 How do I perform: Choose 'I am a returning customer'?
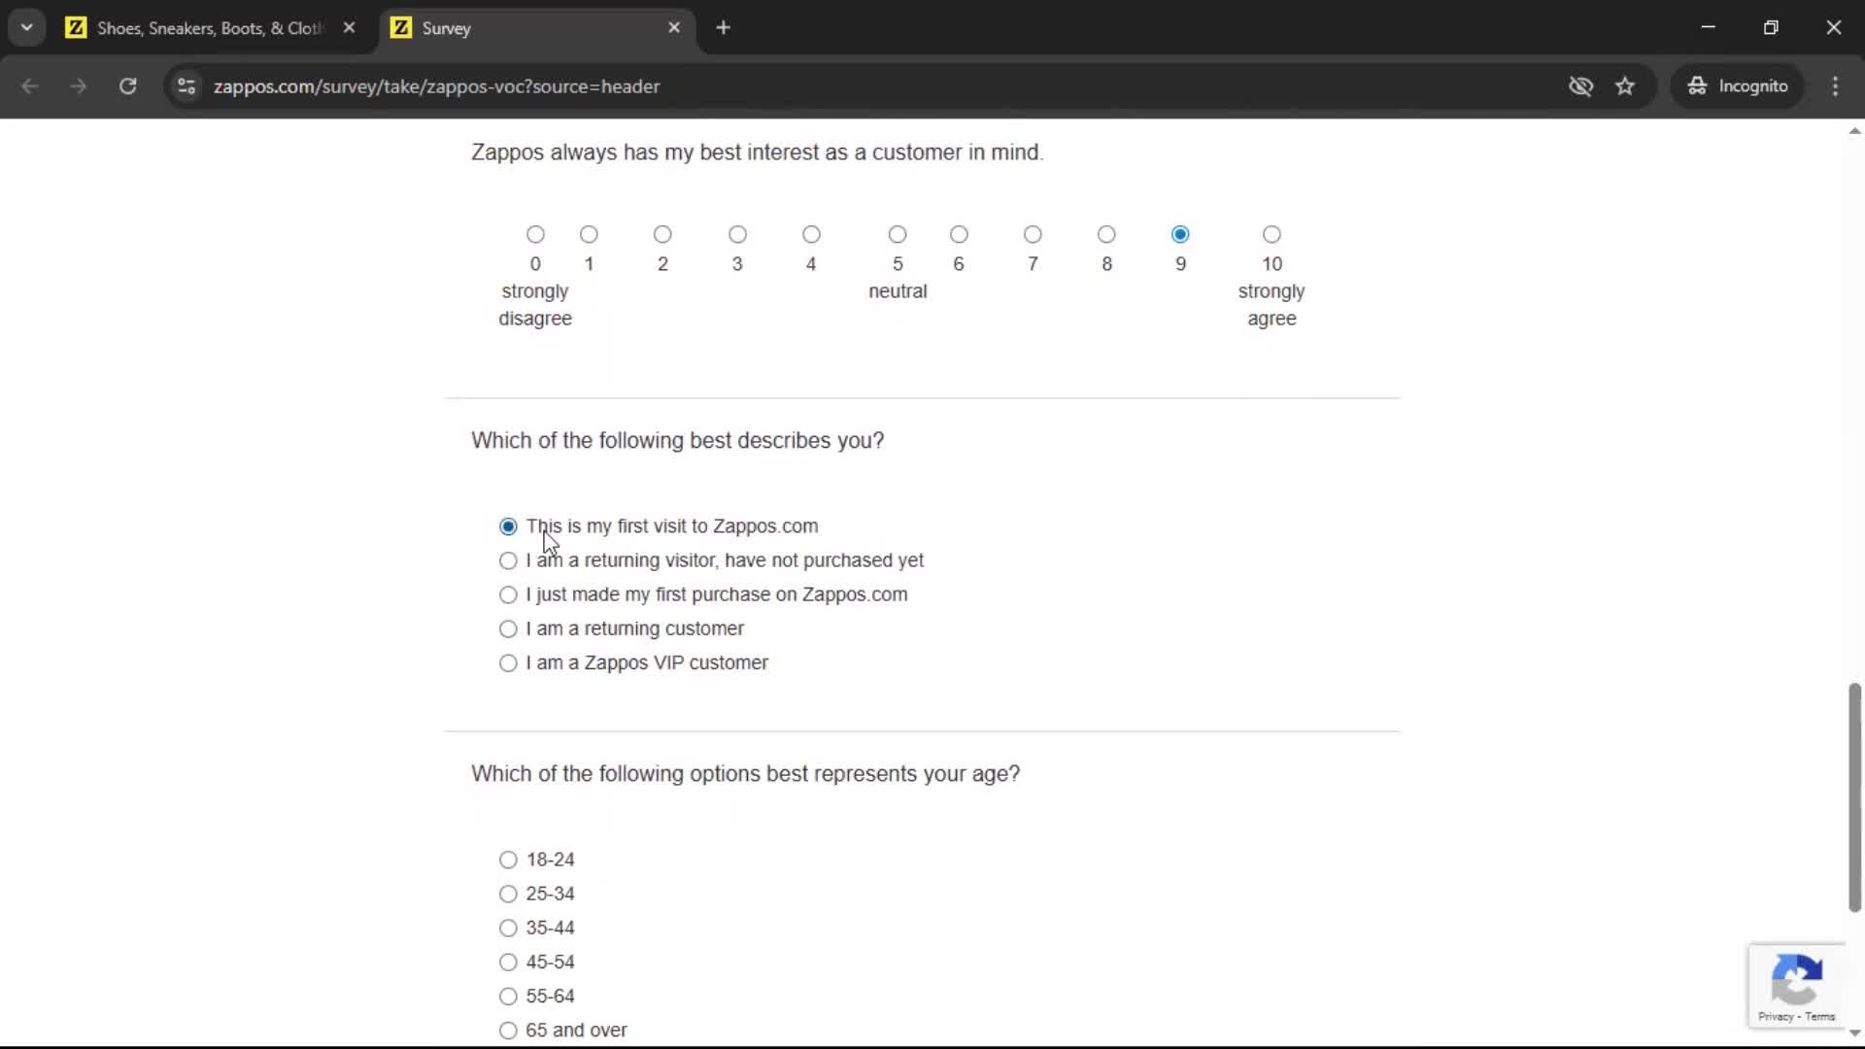(x=508, y=629)
